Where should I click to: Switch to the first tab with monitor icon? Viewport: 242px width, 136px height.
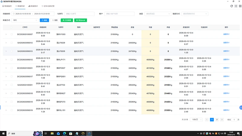click(x=7, y=6)
